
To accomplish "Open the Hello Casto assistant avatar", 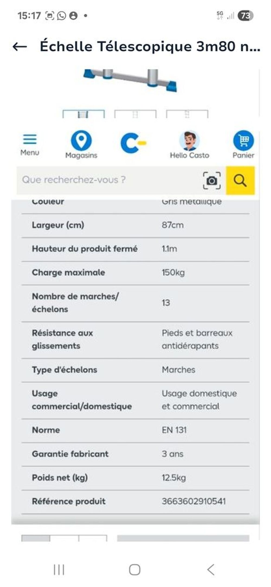I will pyautogui.click(x=189, y=141).
